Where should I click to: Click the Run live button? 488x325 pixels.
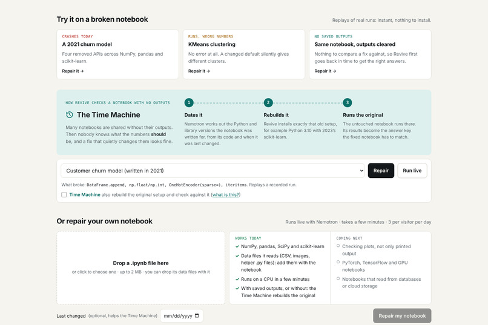coord(412,171)
